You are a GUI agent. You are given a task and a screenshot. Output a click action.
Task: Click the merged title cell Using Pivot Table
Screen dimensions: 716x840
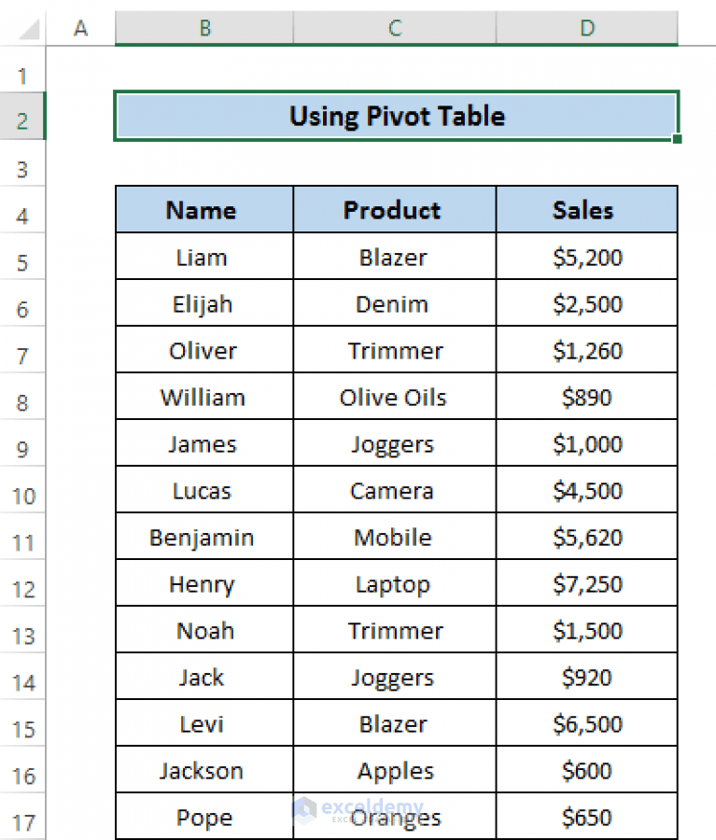pos(396,116)
